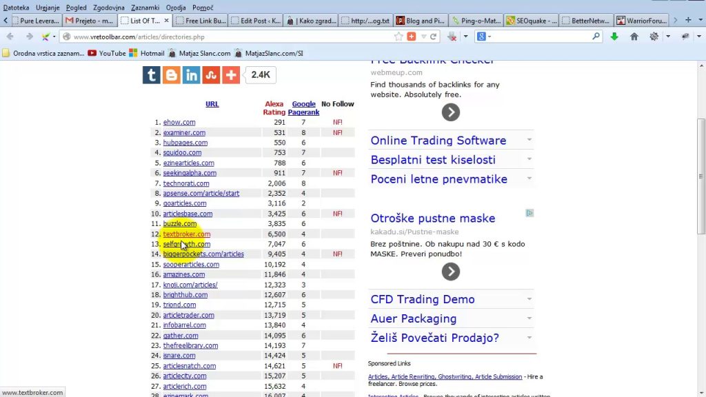Screen dimensions: 706x397
Task: Click the address bar URL field
Action: tap(228, 37)
